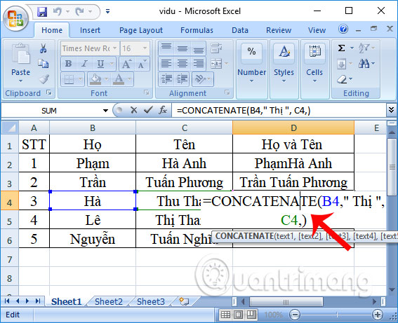Switch to the Review tab
The image size is (398, 323).
pos(279,30)
